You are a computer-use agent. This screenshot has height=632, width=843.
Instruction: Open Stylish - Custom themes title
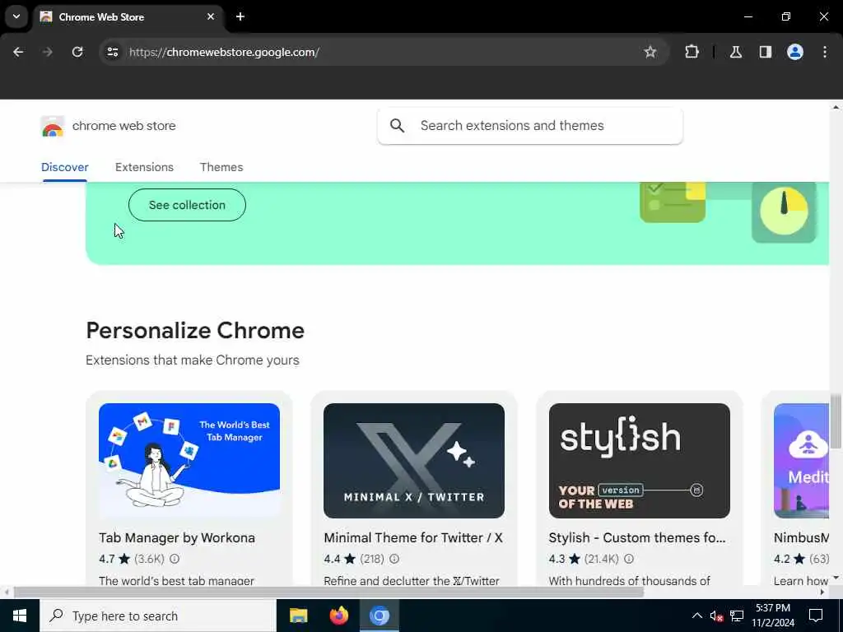pos(637,538)
